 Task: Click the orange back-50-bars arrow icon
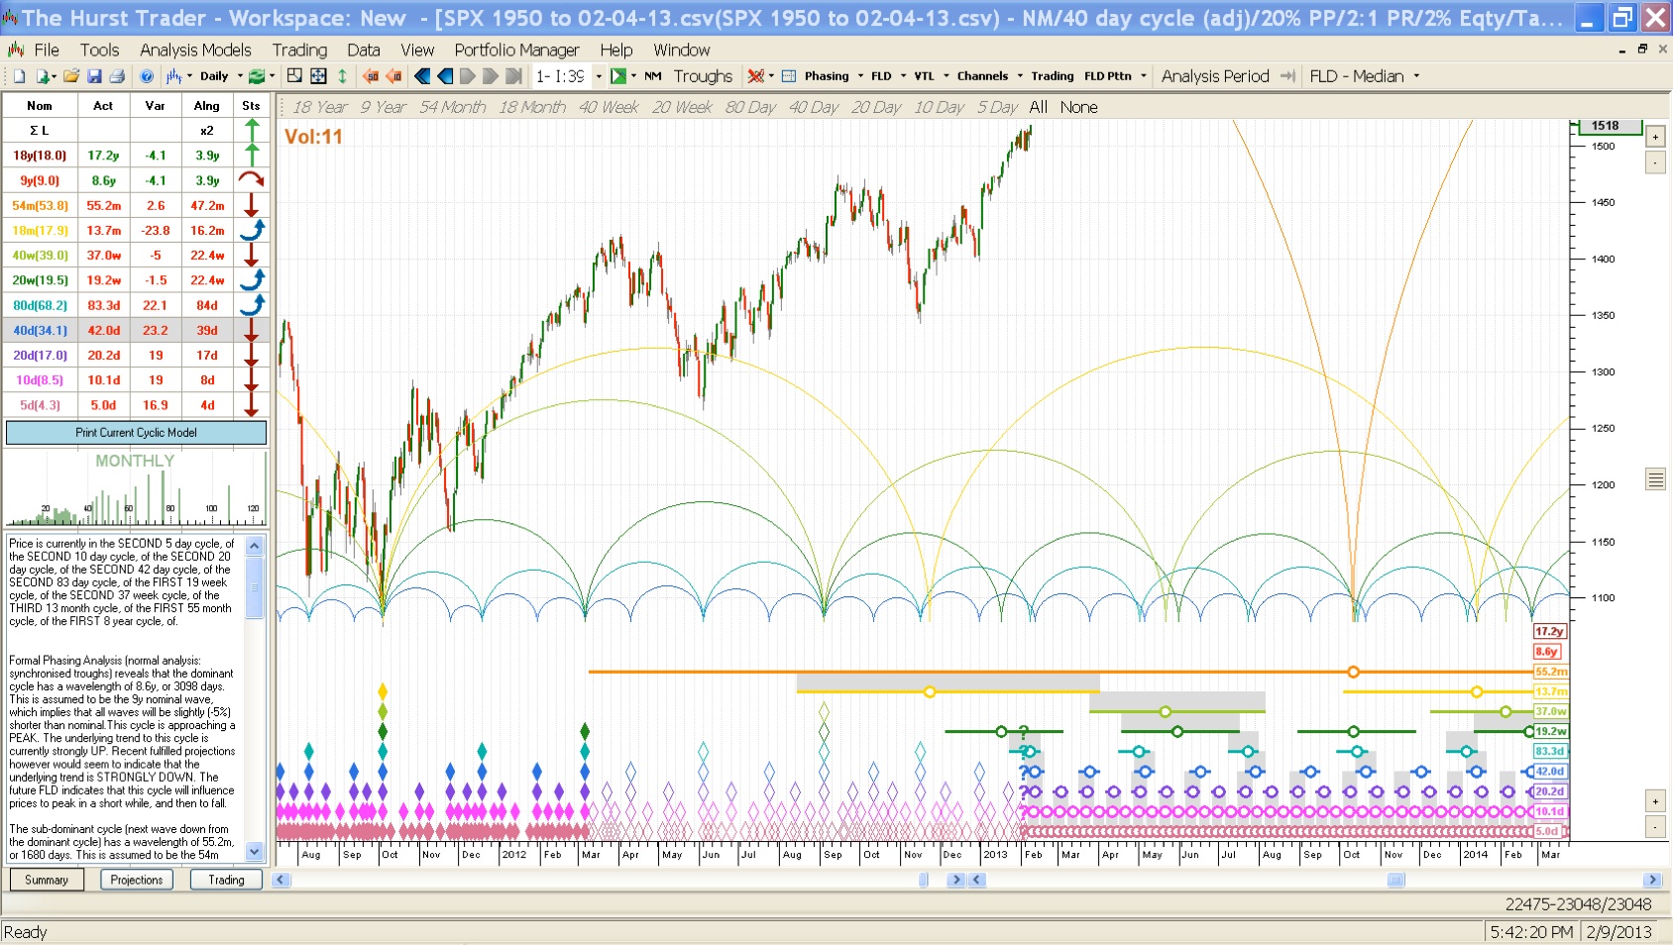(371, 76)
